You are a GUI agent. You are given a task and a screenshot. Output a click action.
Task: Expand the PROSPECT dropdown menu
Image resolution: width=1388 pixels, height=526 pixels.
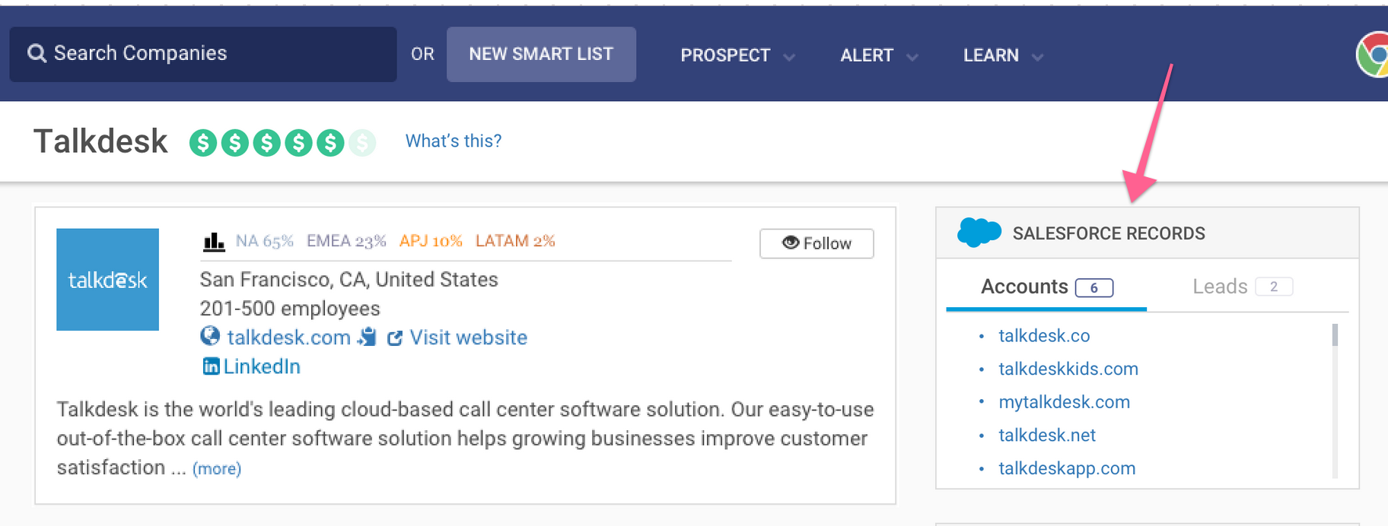[737, 55]
